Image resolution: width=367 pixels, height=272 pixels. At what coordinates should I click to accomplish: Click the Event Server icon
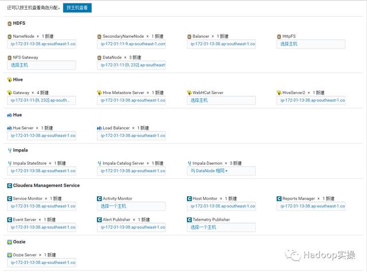coord(10,220)
